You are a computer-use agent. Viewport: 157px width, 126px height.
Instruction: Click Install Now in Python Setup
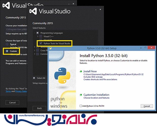tap(90, 71)
